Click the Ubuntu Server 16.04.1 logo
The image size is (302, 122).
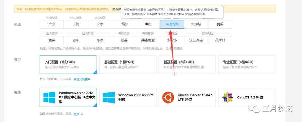click(x=168, y=97)
